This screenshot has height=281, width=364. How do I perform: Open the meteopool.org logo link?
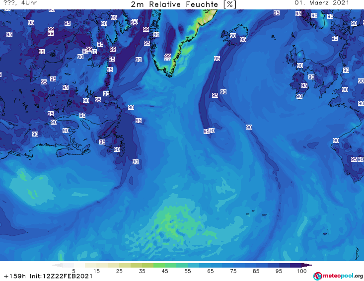[338, 276]
